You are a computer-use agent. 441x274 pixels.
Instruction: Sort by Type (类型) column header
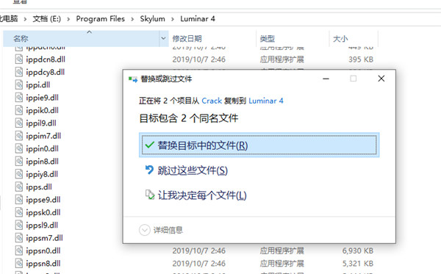(x=268, y=38)
